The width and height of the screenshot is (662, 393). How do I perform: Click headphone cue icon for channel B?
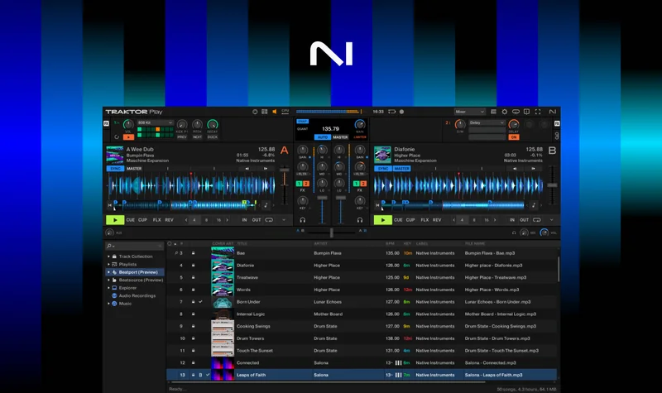[360, 220]
